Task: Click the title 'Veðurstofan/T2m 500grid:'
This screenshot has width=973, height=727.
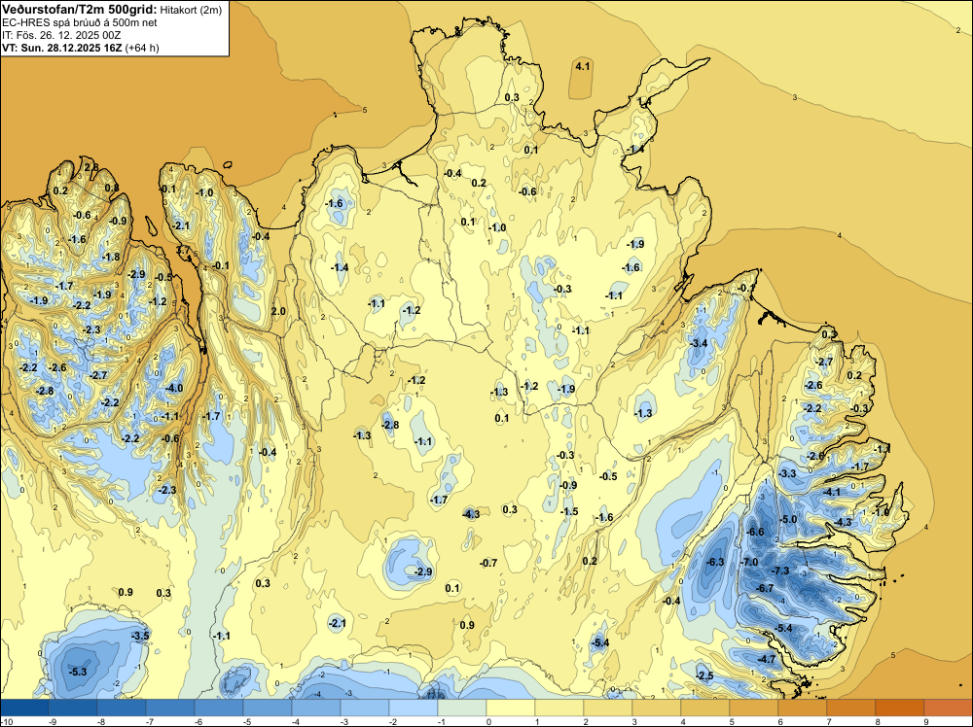Action: [x=80, y=10]
